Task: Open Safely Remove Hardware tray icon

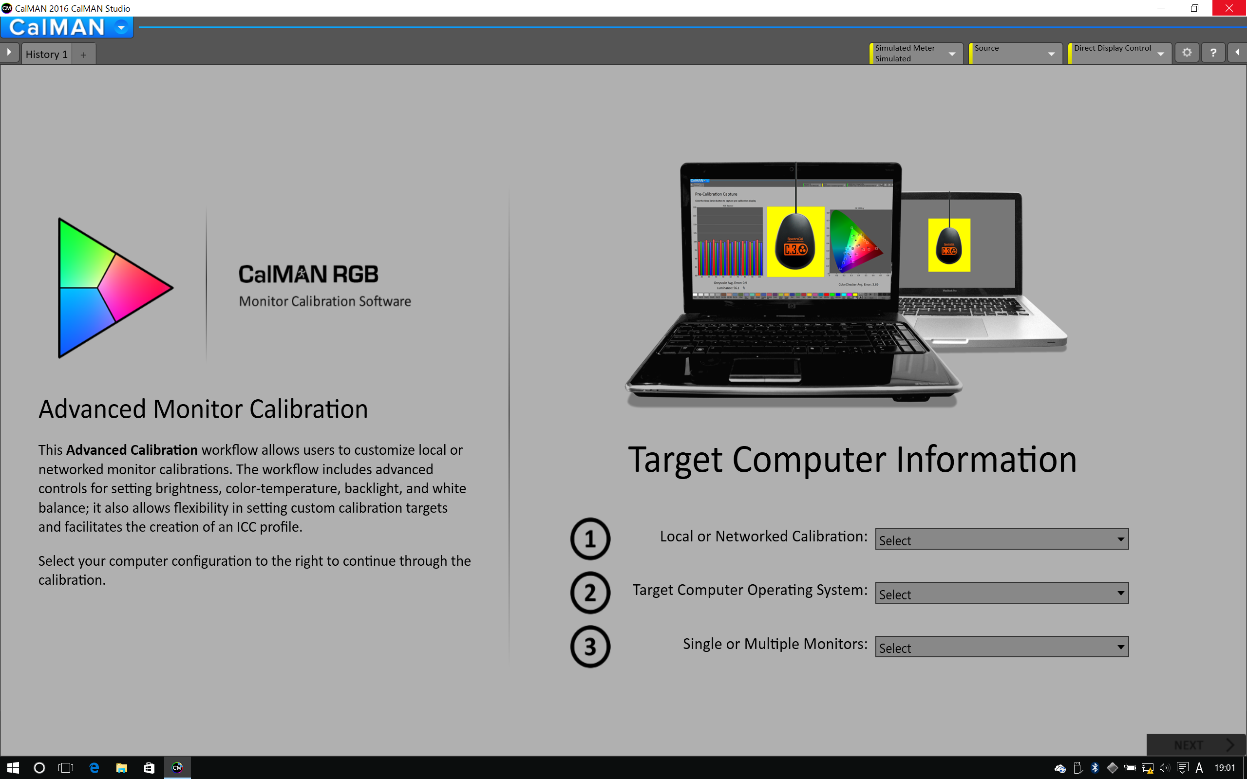Action: click(x=1077, y=768)
